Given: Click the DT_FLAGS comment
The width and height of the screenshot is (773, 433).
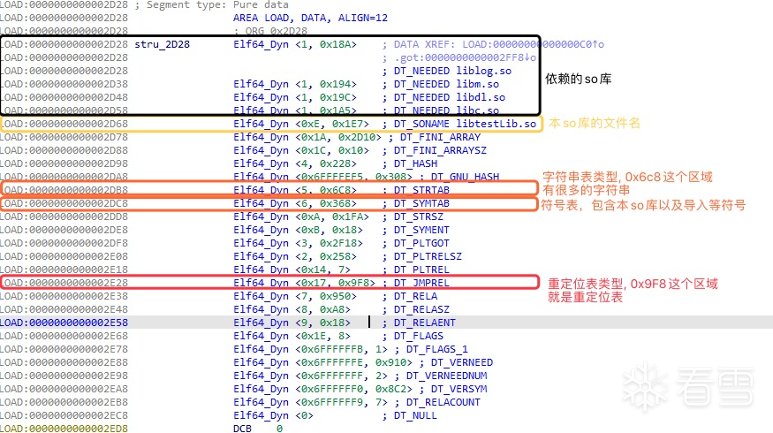Looking at the screenshot, I should (x=418, y=337).
